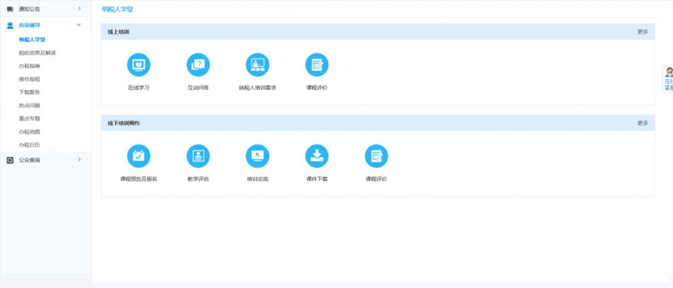Click 更多 link in 线上培训 header
673x288 pixels.
pyautogui.click(x=642, y=32)
